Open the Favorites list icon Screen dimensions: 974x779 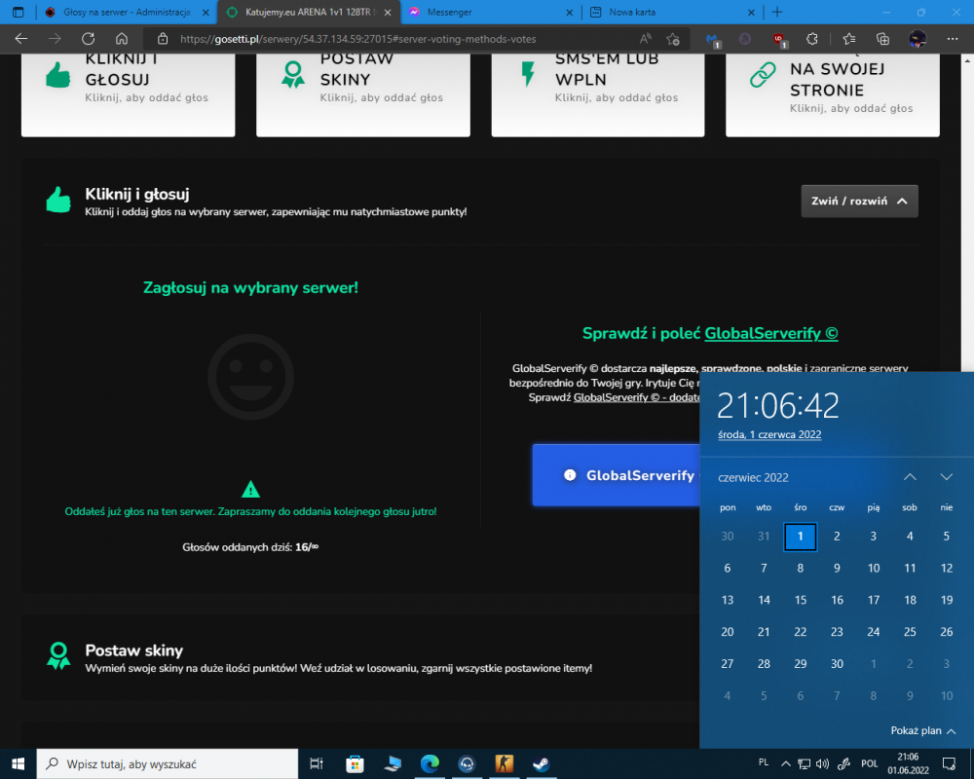(849, 39)
